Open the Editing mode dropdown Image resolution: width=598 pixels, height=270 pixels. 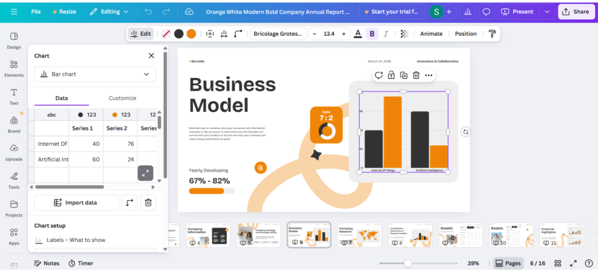[109, 12]
